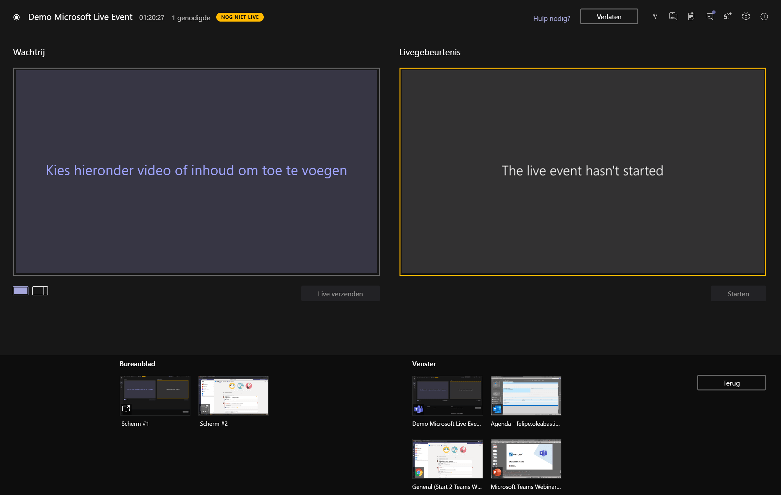Image resolution: width=781 pixels, height=495 pixels.
Task: Click the 'Venster' section heading
Action: [424, 364]
